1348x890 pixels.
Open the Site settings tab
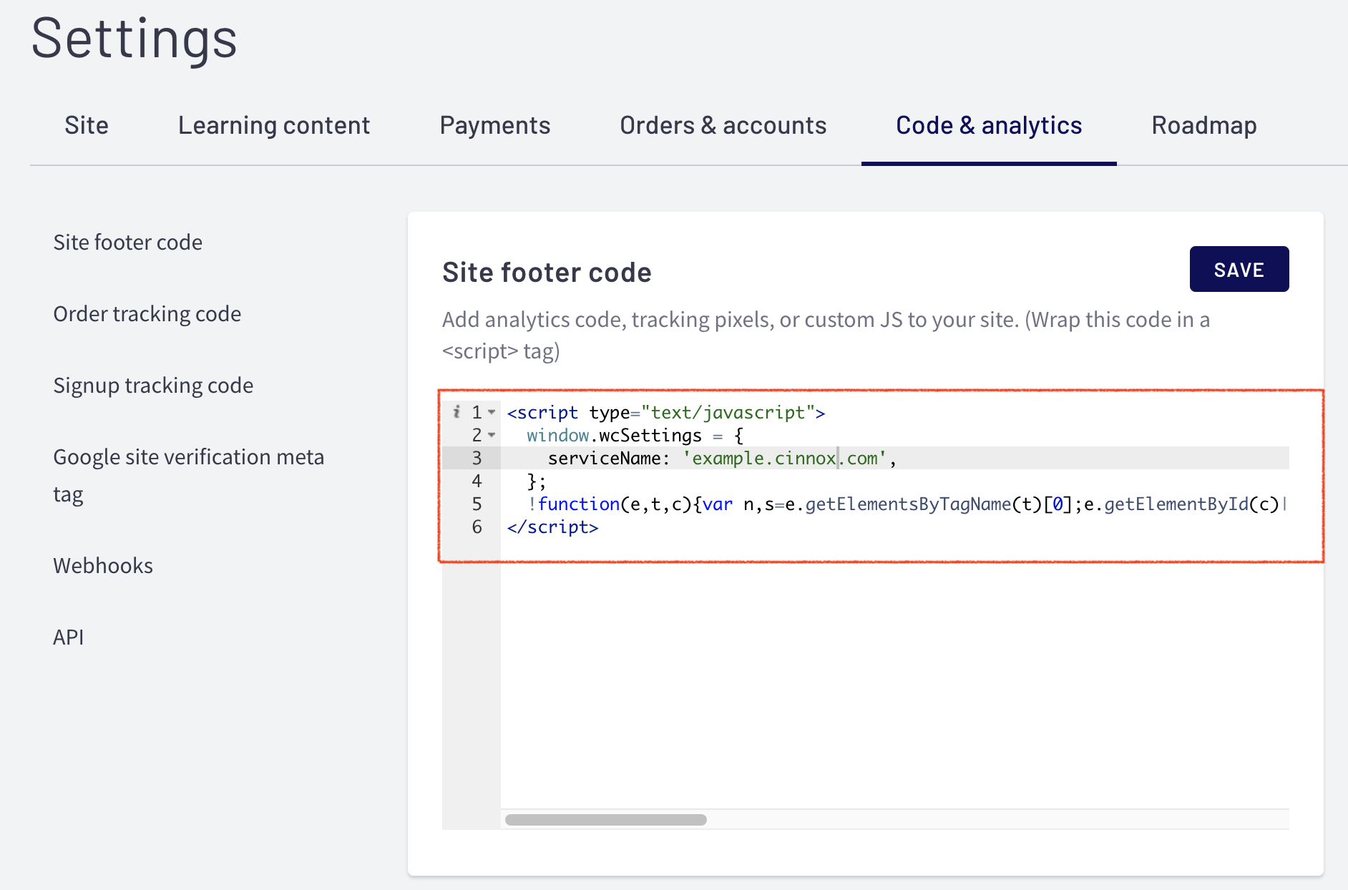87,126
